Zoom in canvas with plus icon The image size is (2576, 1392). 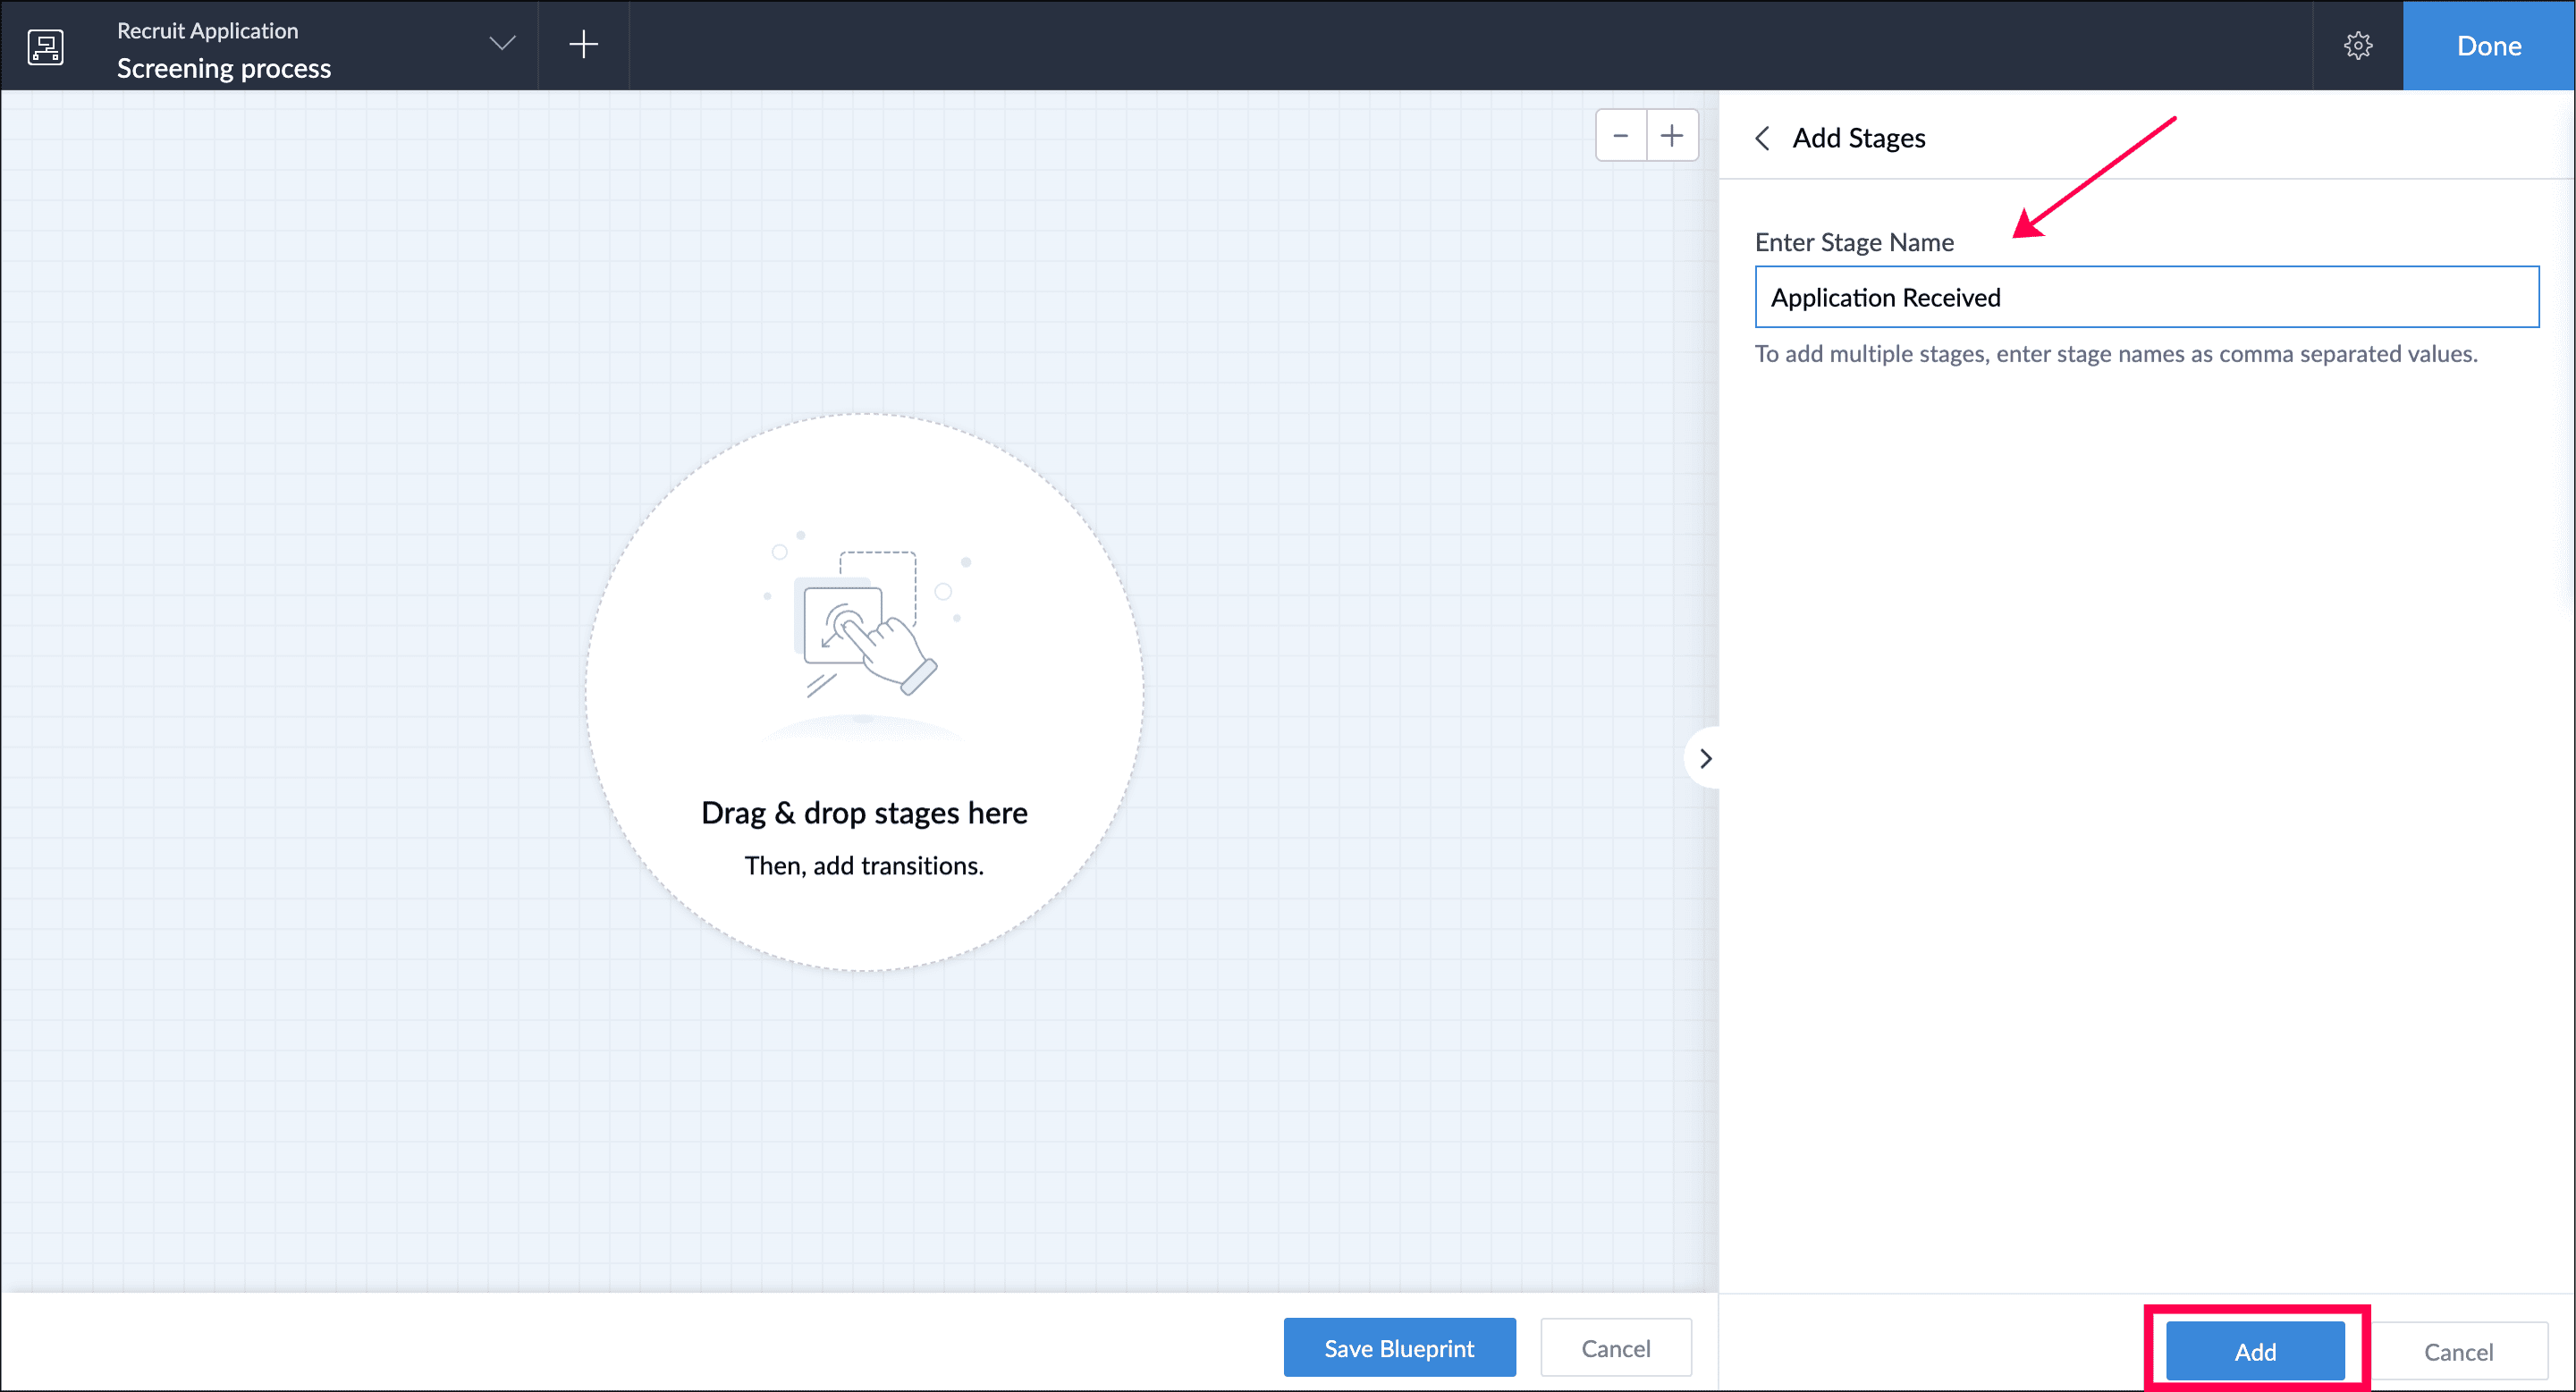click(1672, 136)
